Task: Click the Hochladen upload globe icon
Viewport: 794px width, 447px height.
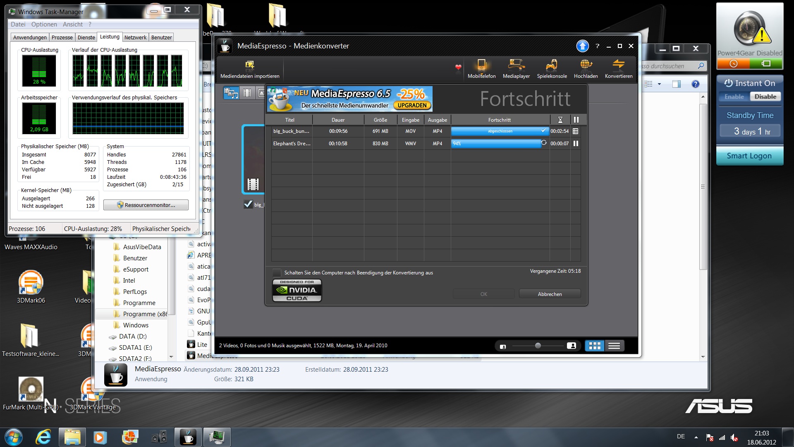Action: pyautogui.click(x=586, y=65)
